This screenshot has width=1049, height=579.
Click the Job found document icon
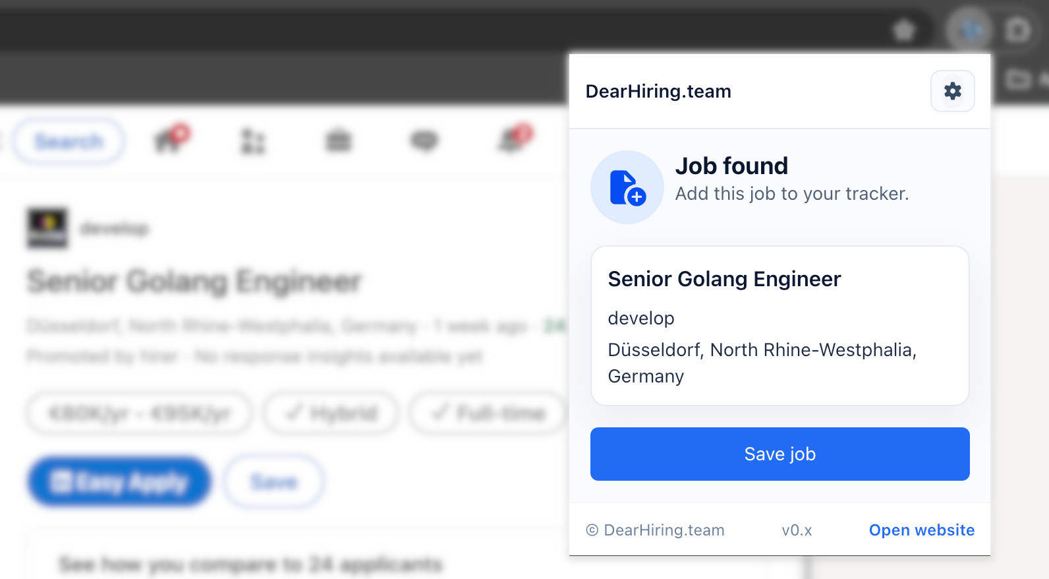pyautogui.click(x=627, y=187)
